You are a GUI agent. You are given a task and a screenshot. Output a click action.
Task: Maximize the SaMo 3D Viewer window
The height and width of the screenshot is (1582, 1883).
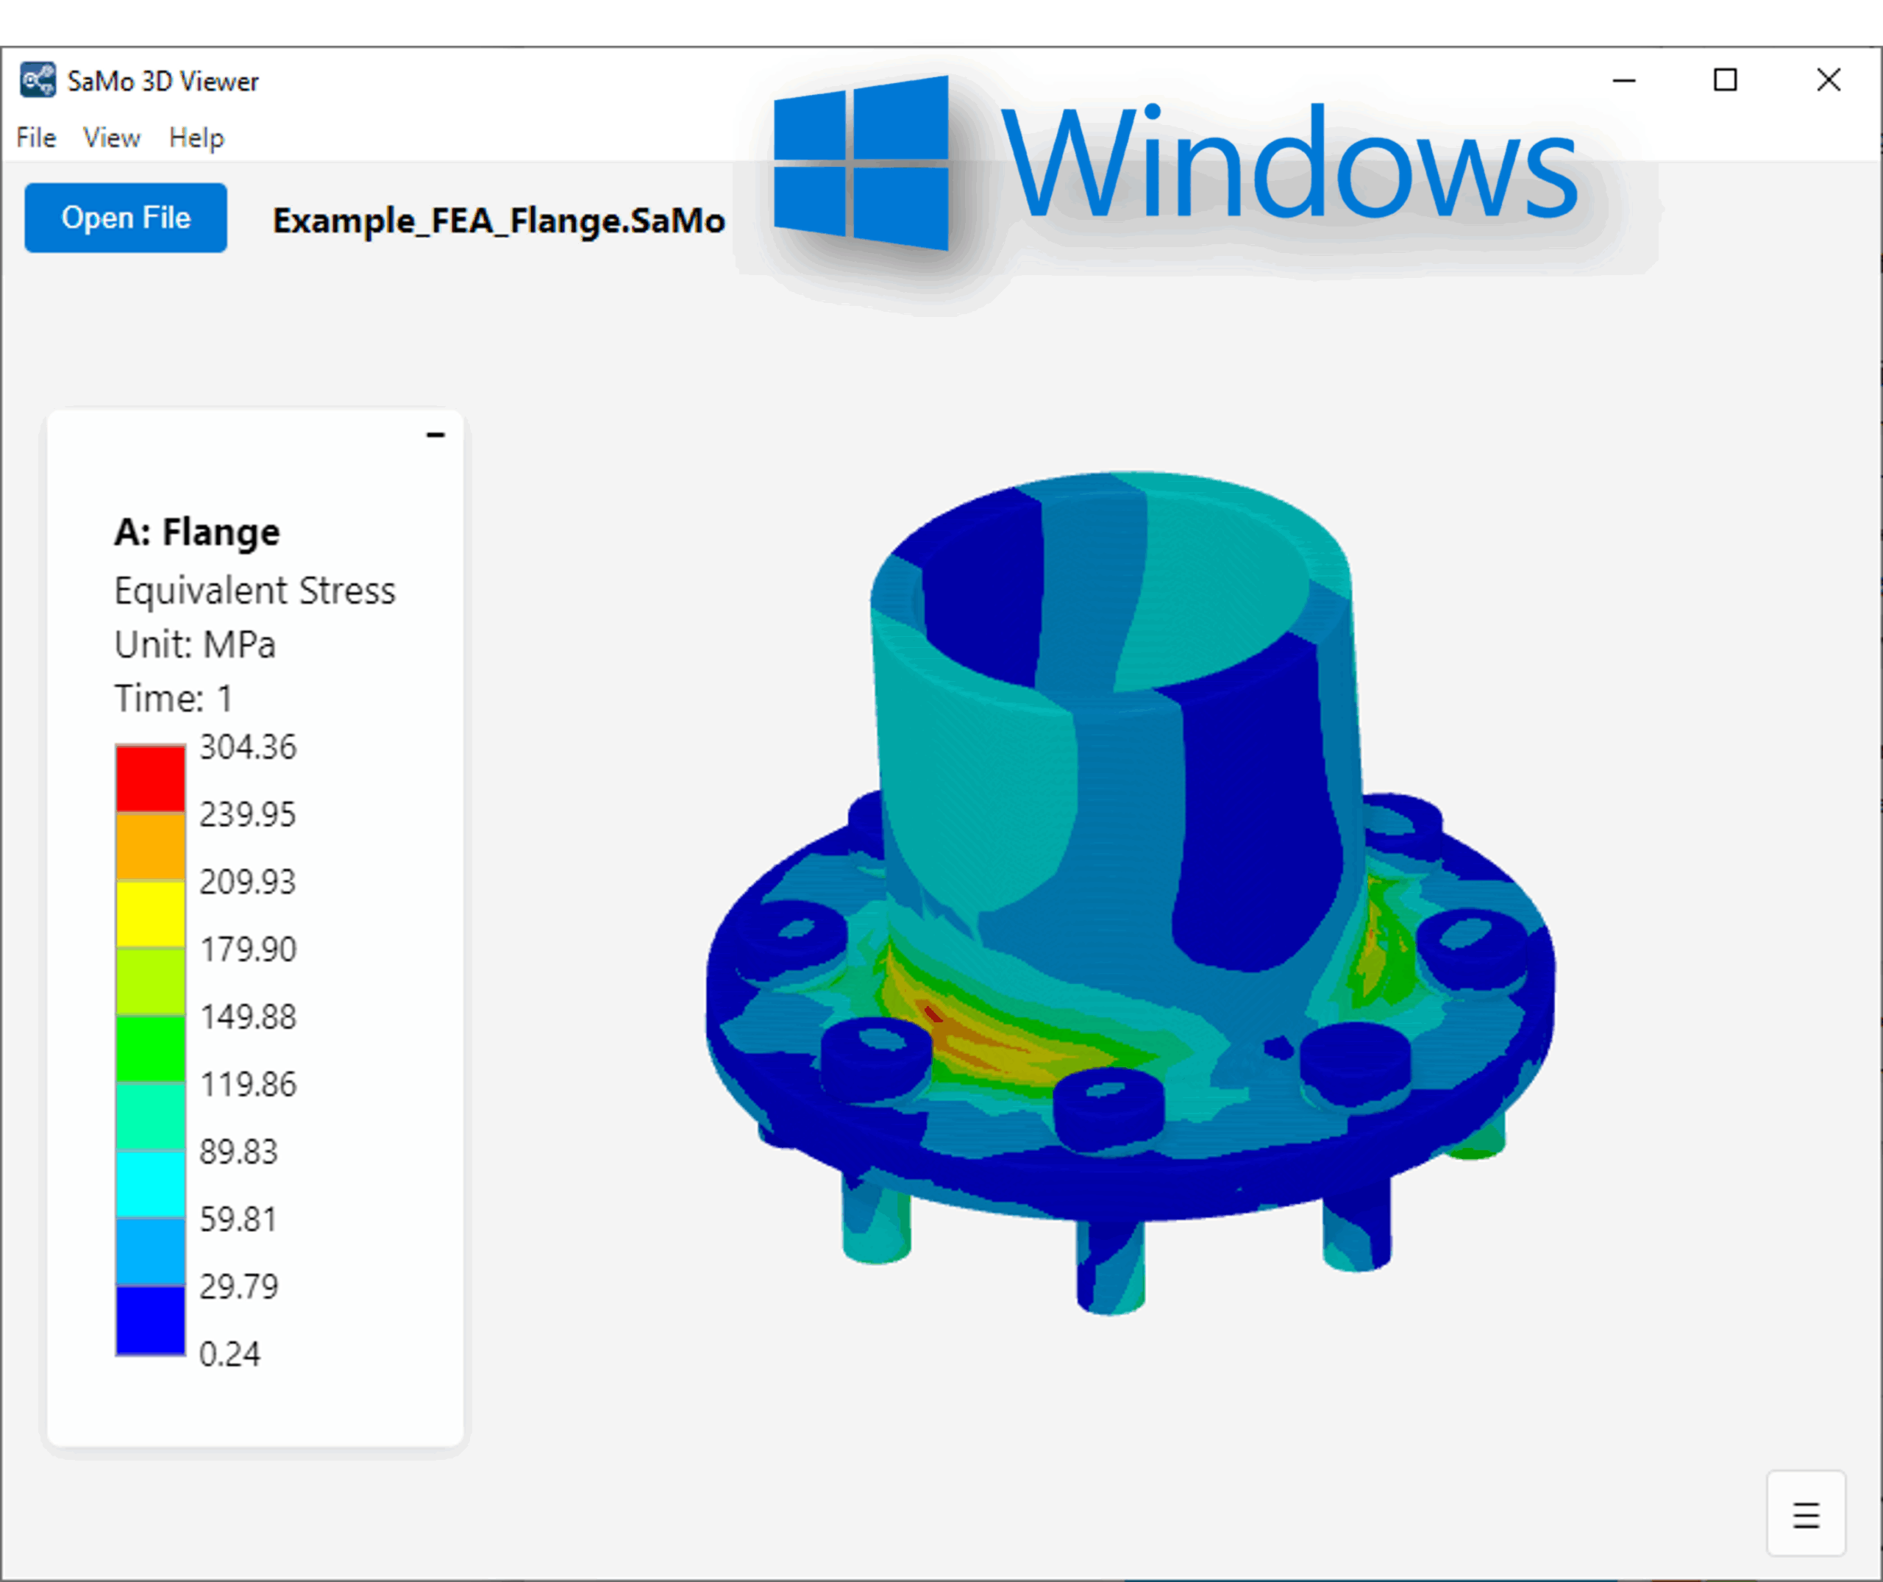[x=1725, y=81]
